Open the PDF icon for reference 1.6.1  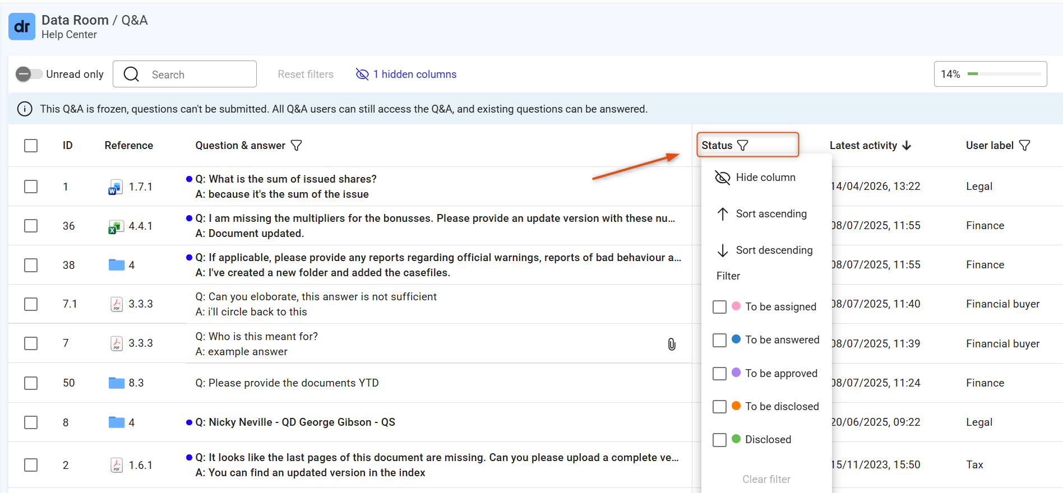point(117,465)
